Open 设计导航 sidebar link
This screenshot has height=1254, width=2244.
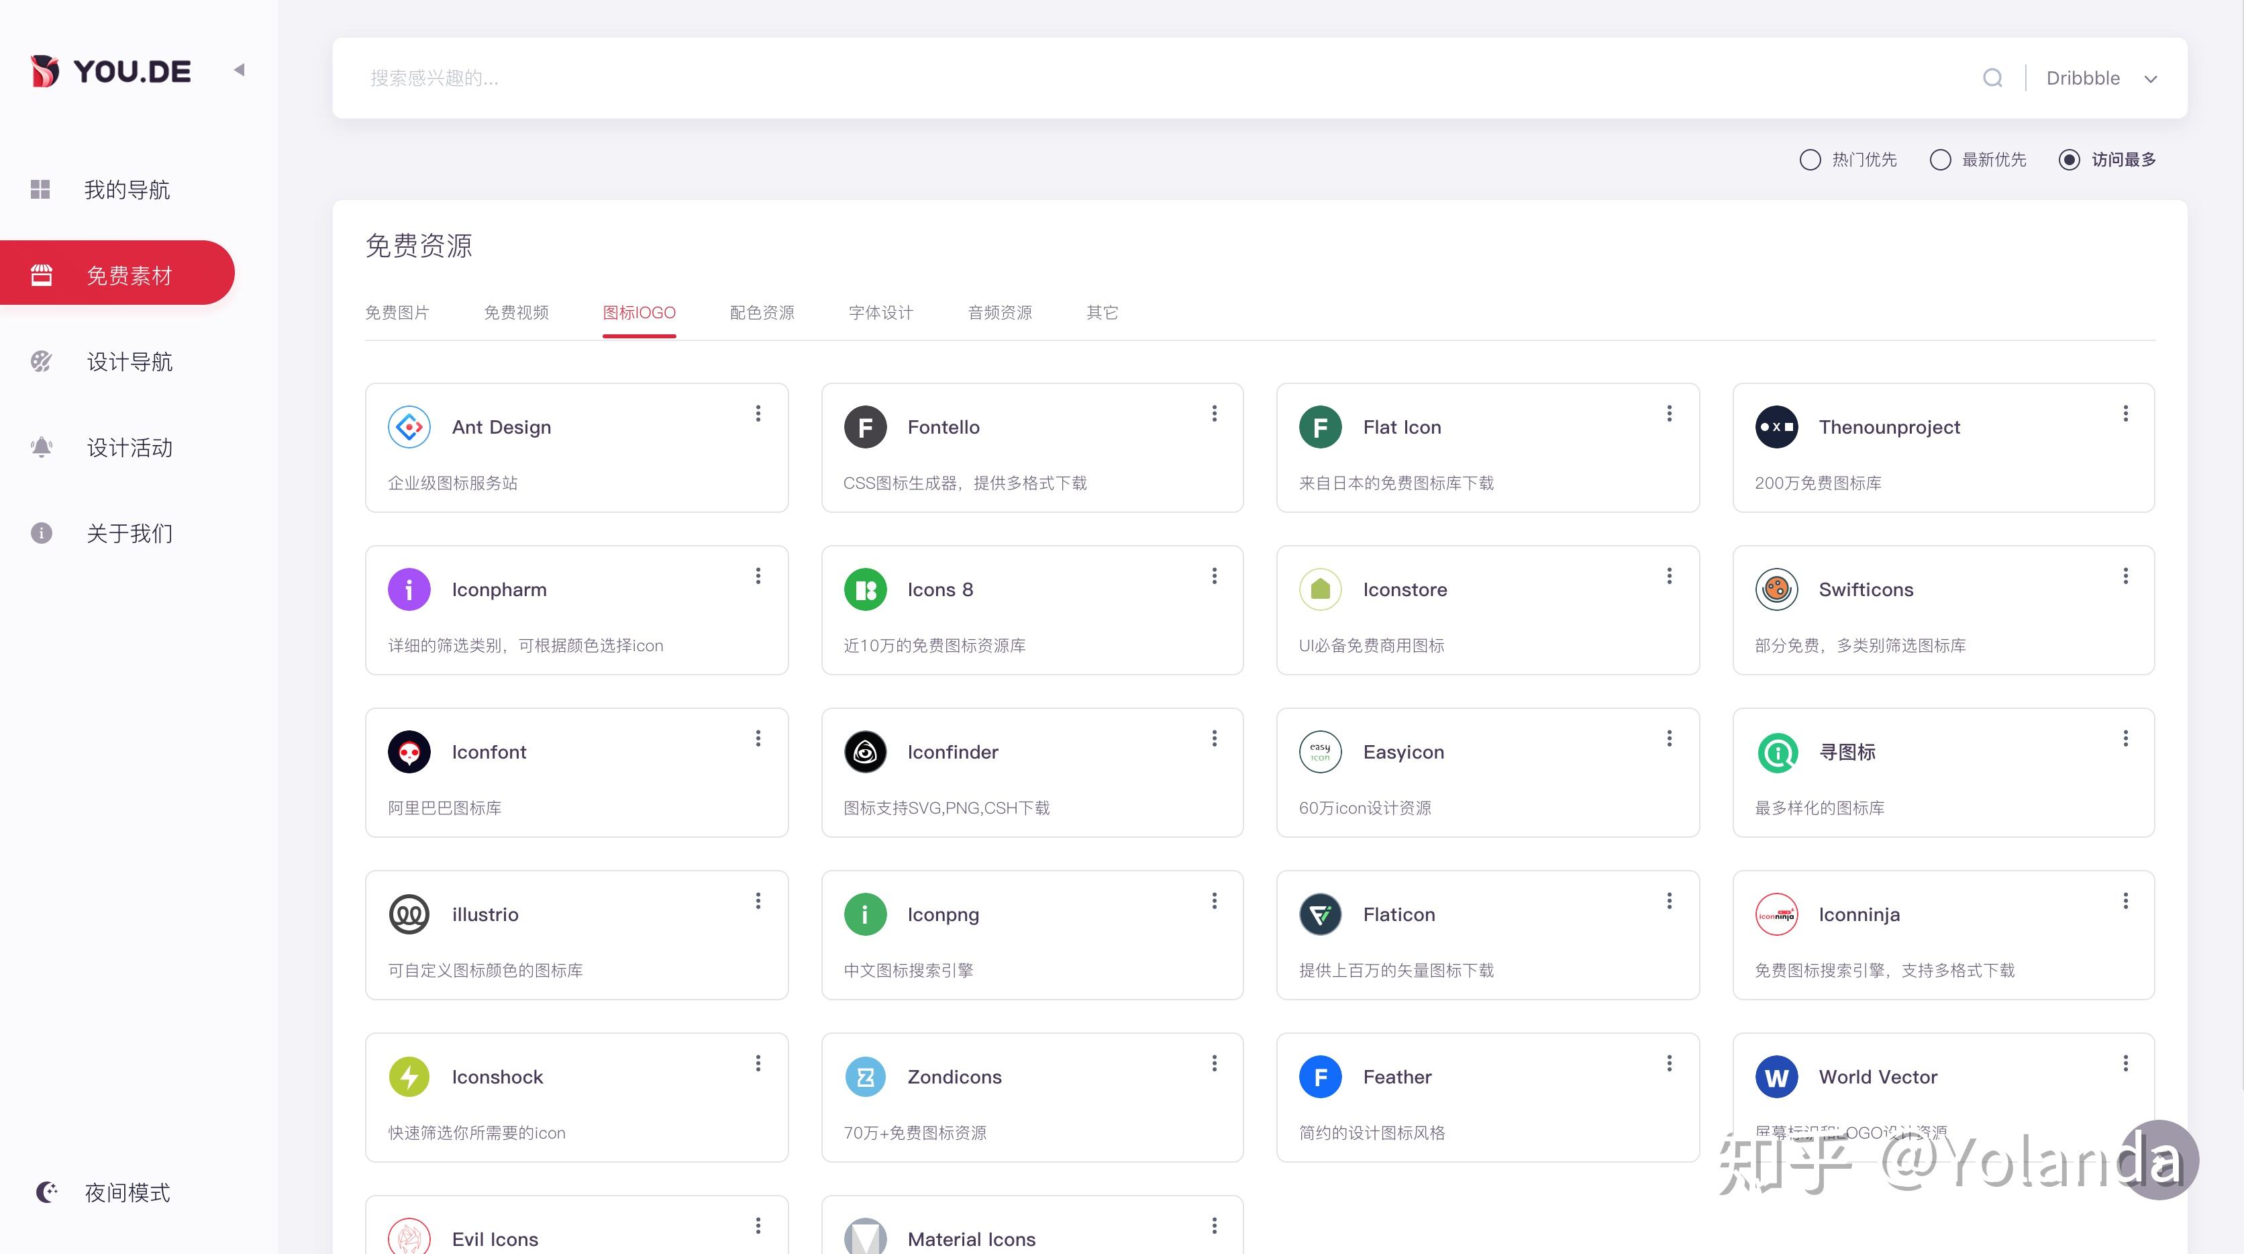129,362
